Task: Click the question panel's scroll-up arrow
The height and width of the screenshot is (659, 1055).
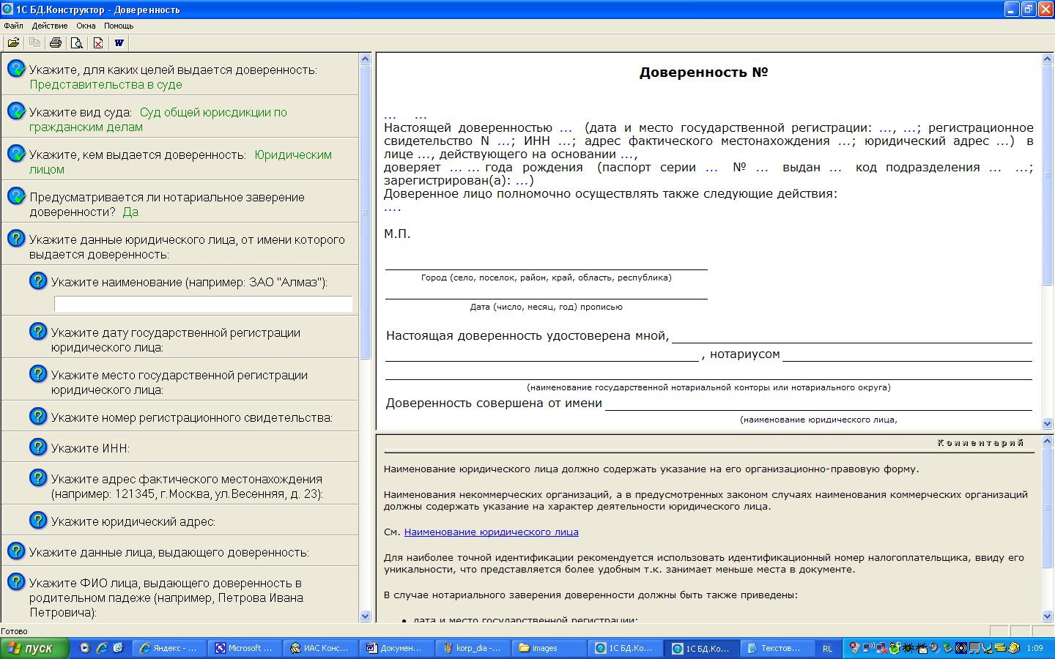Action: pyautogui.click(x=366, y=59)
